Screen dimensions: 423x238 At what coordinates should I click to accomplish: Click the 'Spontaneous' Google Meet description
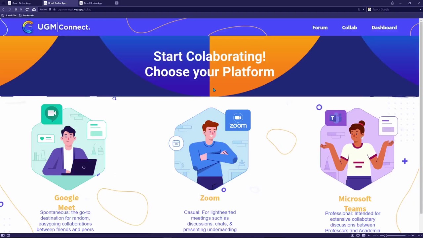[65, 221]
